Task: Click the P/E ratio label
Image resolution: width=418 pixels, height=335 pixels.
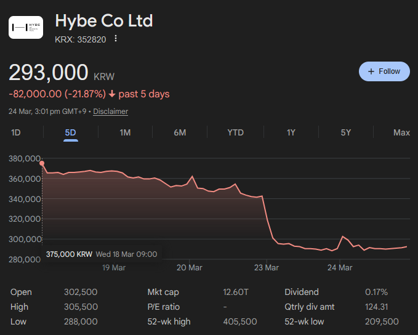Action: coord(163,307)
